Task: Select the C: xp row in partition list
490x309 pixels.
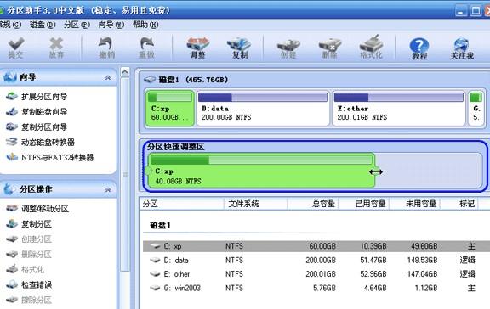Action: point(316,246)
